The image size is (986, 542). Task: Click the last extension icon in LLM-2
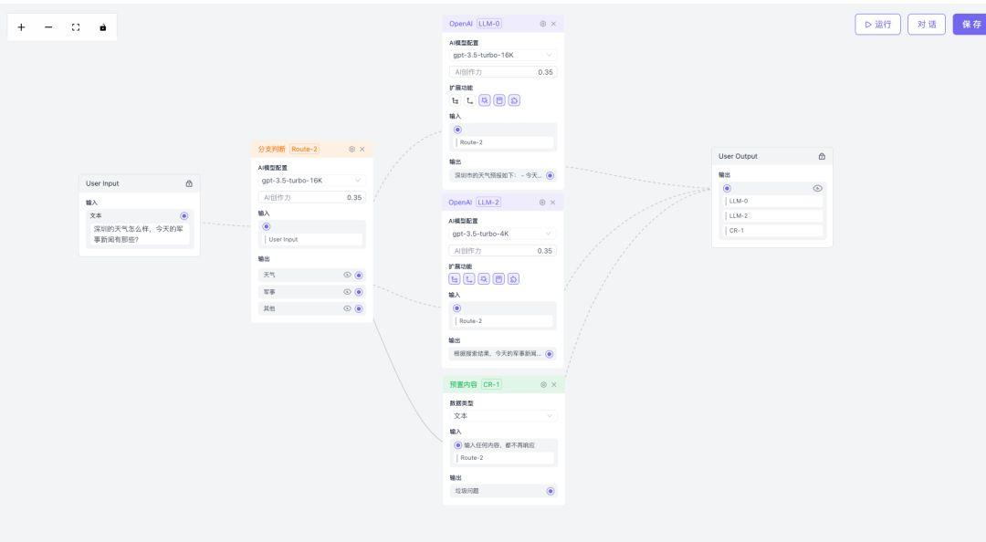pyautogui.click(x=514, y=279)
